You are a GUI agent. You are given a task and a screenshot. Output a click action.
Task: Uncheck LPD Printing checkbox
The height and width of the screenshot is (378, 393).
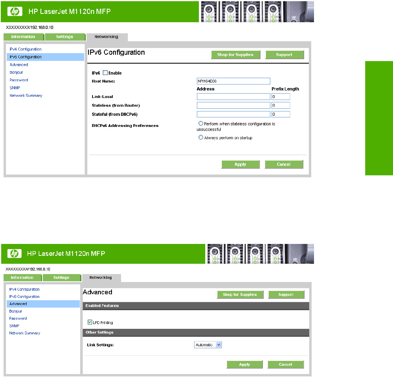(x=90, y=322)
